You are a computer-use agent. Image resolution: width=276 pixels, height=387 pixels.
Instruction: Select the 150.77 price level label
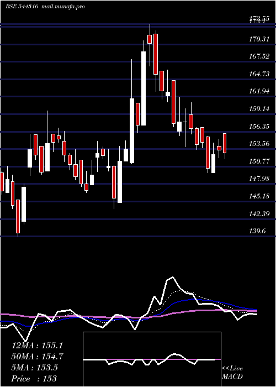(x=260, y=161)
